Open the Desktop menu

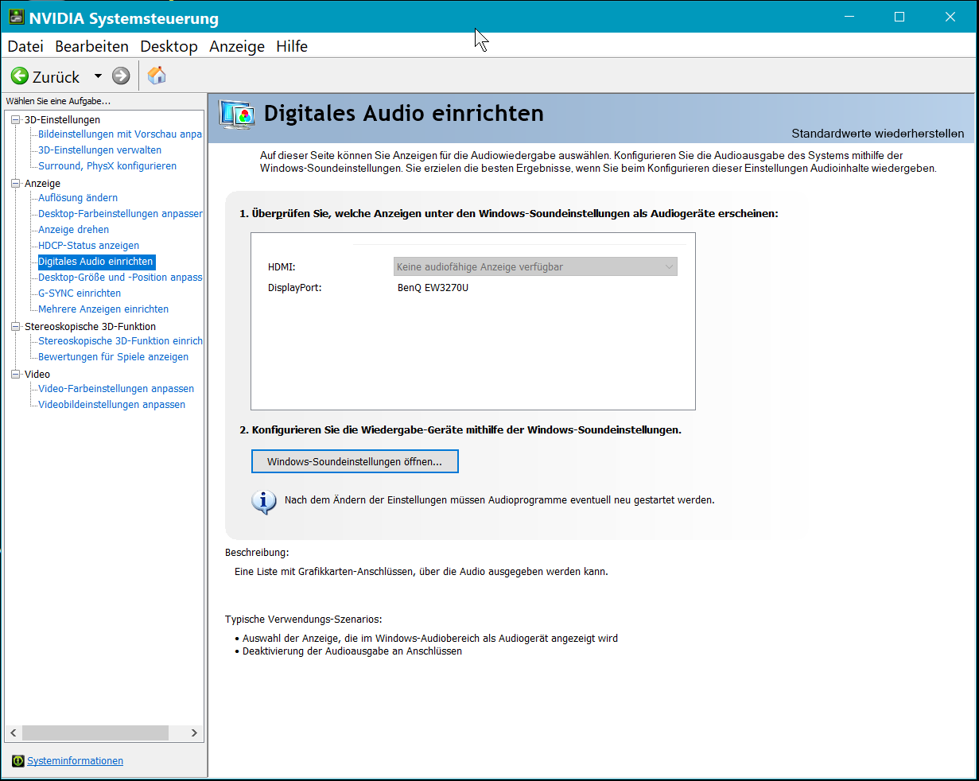coord(169,46)
